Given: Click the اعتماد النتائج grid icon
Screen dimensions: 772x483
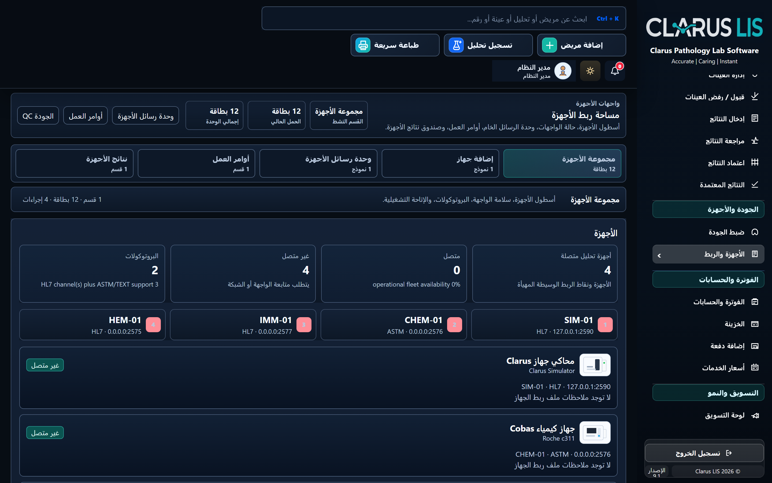Looking at the screenshot, I should click(755, 163).
